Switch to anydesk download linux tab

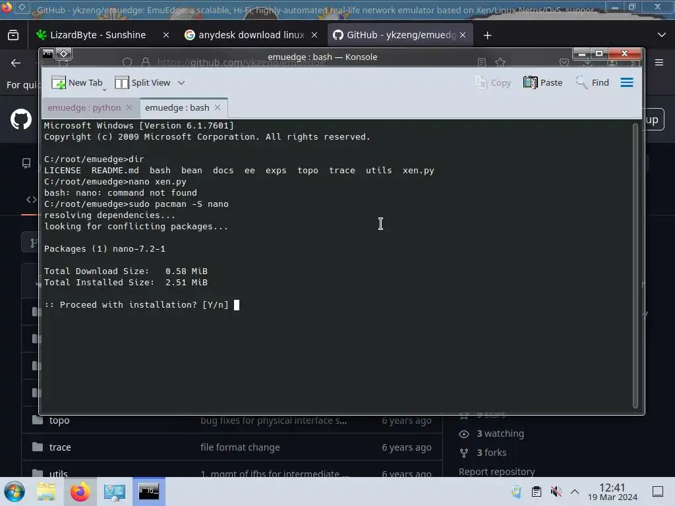tap(251, 35)
